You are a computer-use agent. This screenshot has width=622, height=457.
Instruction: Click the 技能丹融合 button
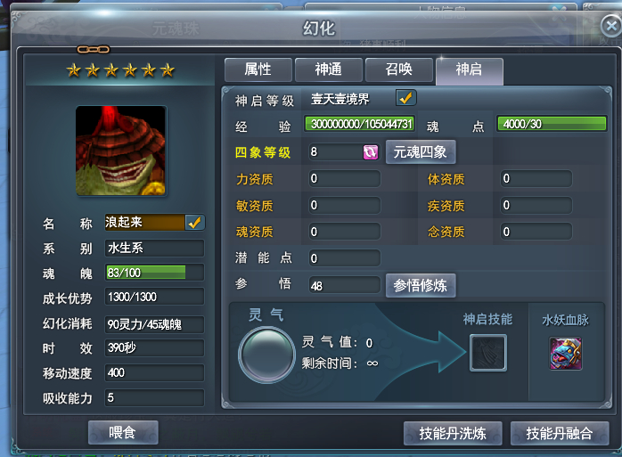tap(560, 433)
